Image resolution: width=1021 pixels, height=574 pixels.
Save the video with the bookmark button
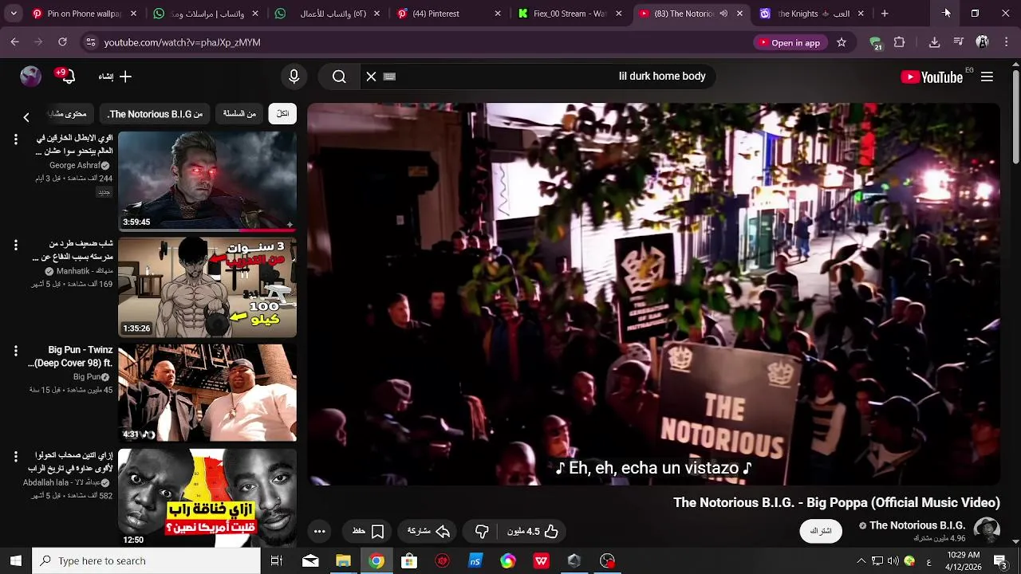click(369, 531)
